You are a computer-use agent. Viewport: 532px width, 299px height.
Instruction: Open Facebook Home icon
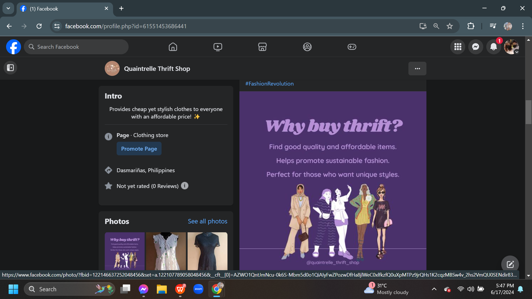173,47
